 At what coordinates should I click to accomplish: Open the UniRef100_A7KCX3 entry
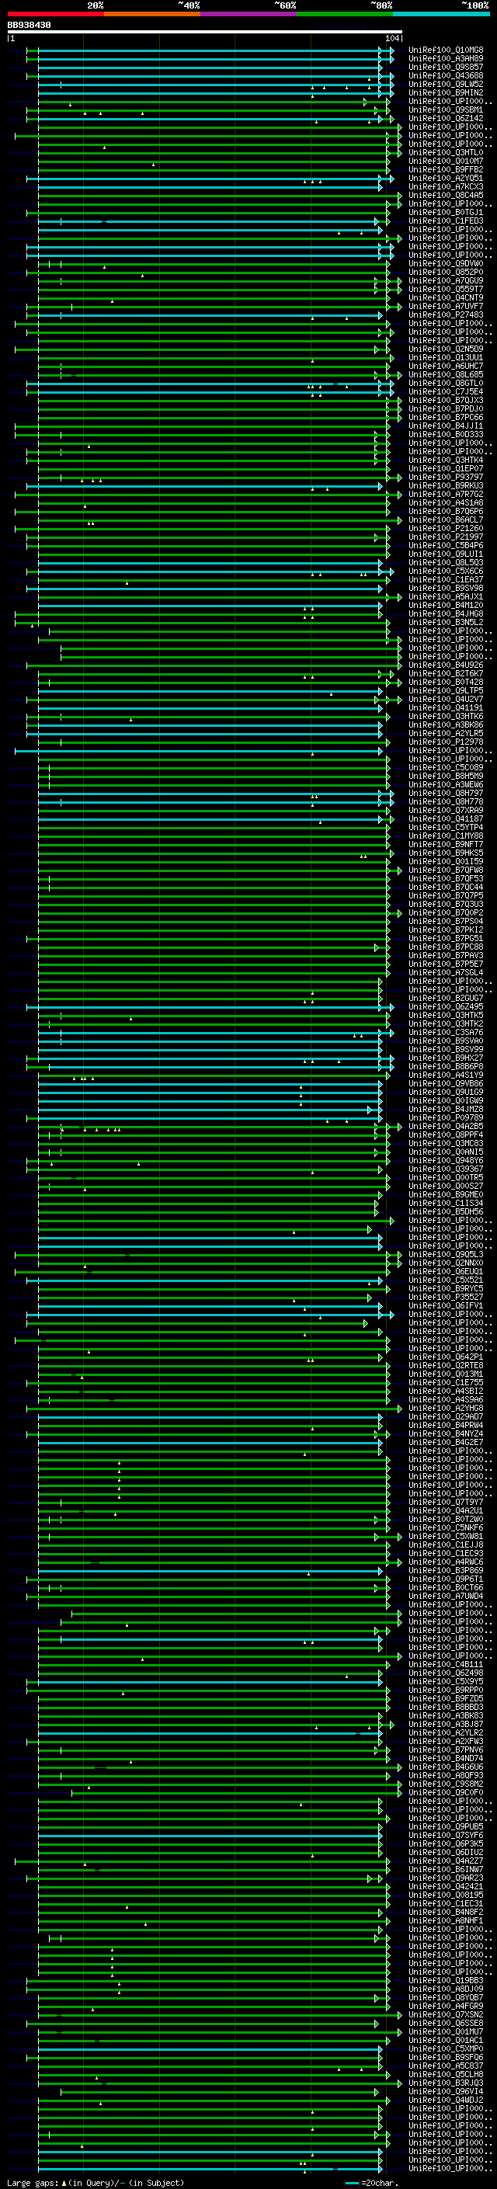click(x=446, y=187)
